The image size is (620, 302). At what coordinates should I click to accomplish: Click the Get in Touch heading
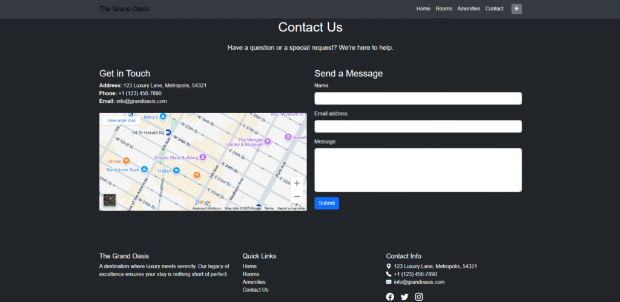point(125,73)
